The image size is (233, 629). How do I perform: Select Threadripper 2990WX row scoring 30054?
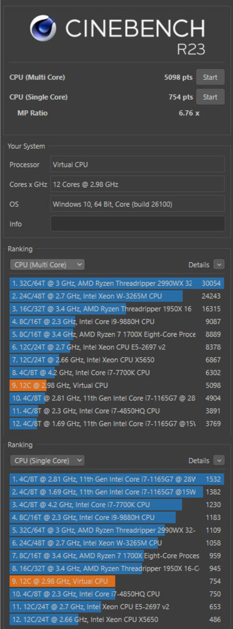(x=116, y=283)
